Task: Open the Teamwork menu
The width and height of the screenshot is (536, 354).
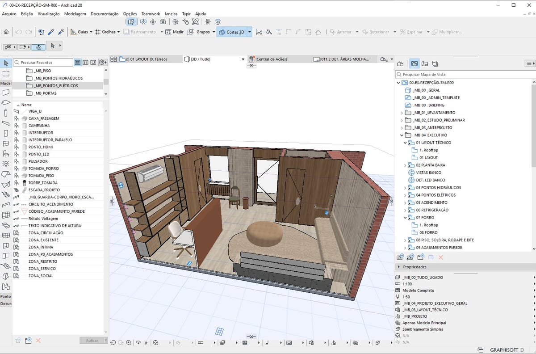Action: [x=151, y=14]
